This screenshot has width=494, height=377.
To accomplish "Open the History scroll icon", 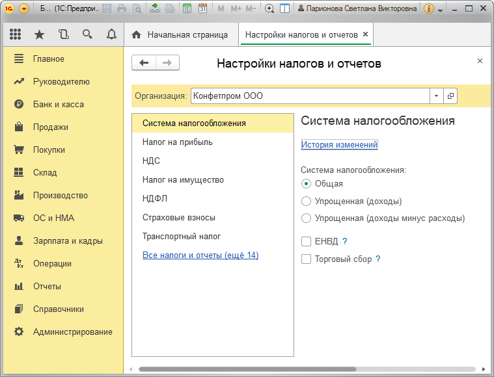I will 64,34.
